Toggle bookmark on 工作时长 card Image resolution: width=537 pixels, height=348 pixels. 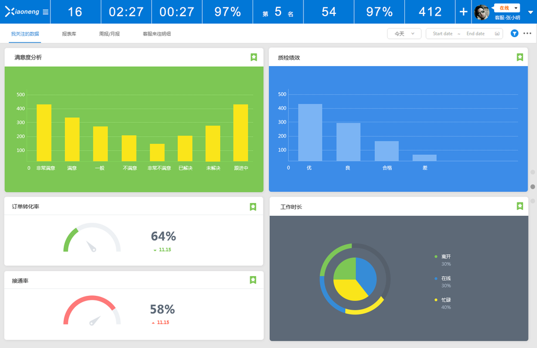pos(520,206)
